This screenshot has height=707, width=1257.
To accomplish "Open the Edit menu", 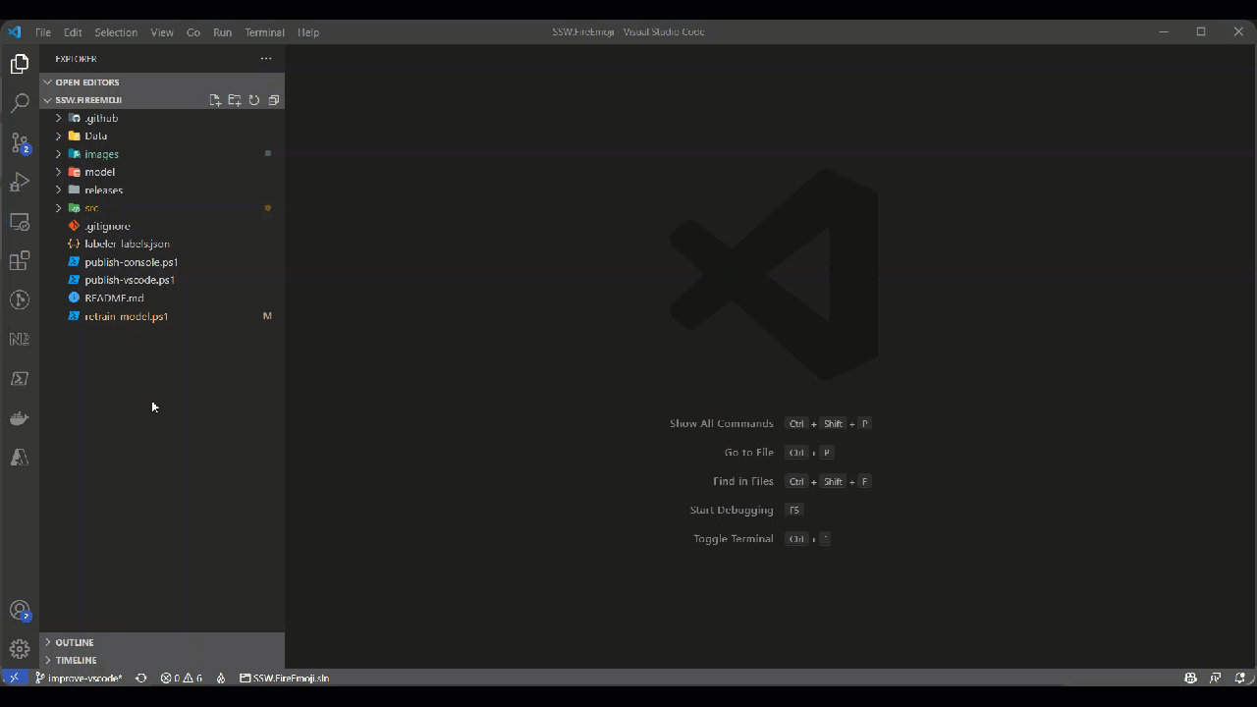I will (73, 32).
